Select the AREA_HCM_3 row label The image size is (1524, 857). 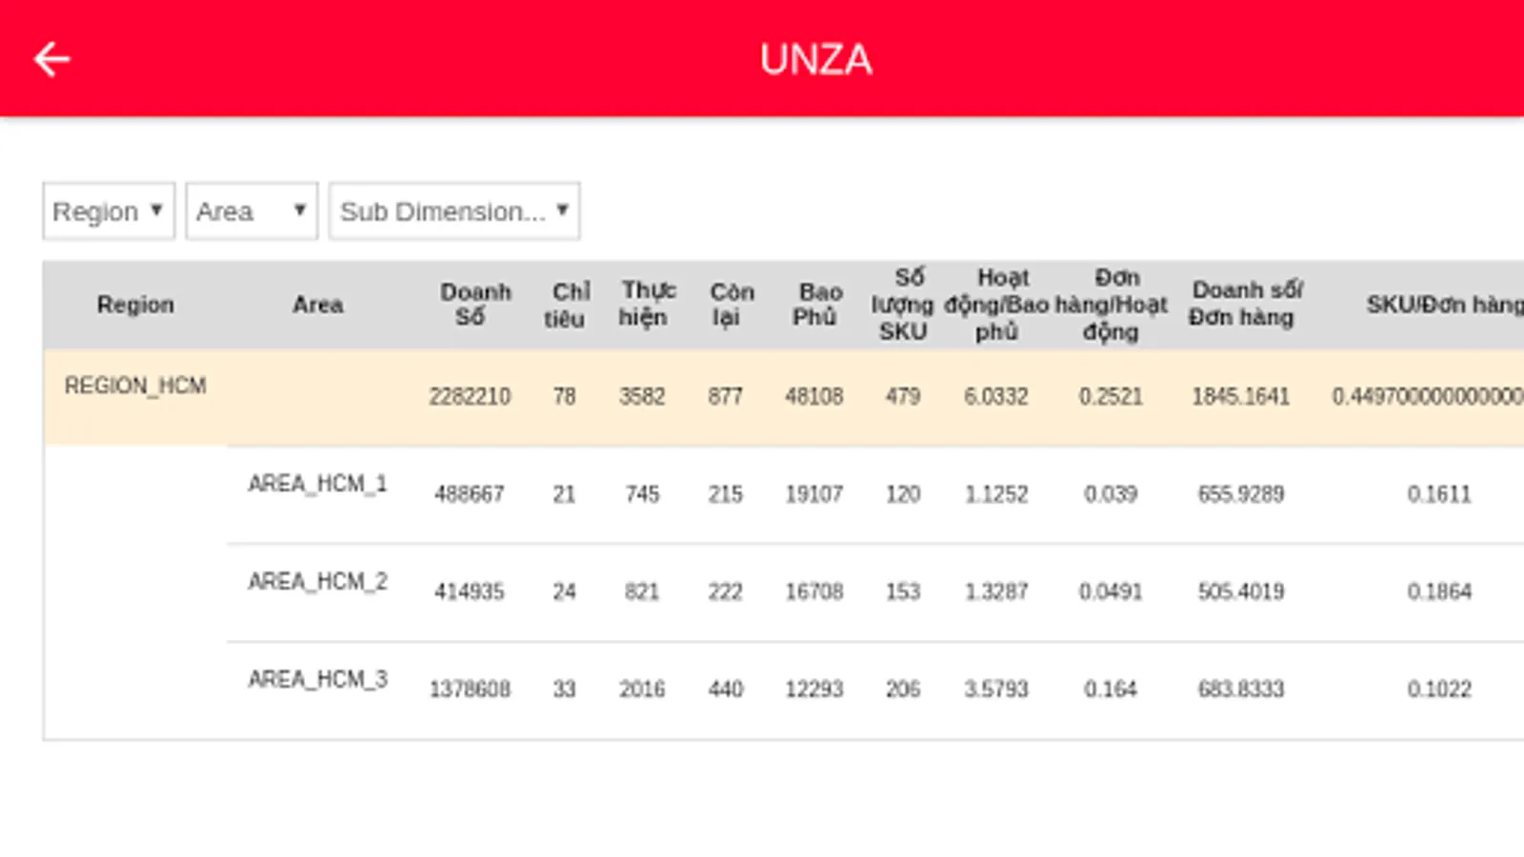(318, 679)
